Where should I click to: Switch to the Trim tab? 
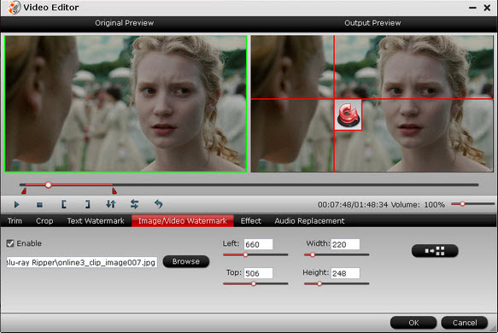[15, 221]
